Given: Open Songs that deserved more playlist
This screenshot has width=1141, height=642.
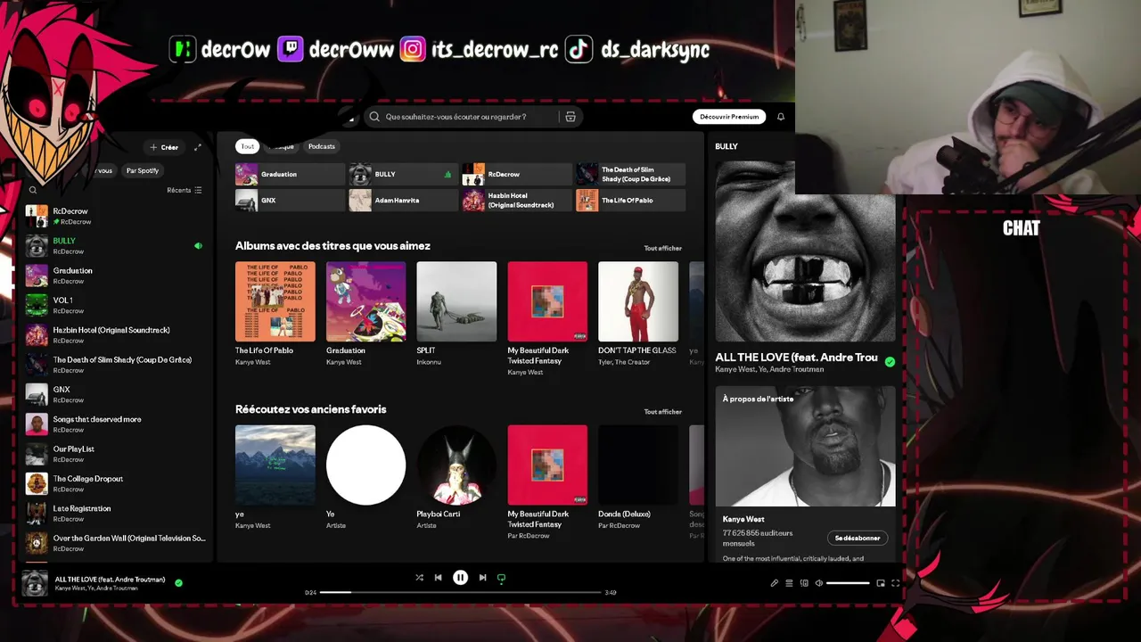Looking at the screenshot, I should pos(116,424).
